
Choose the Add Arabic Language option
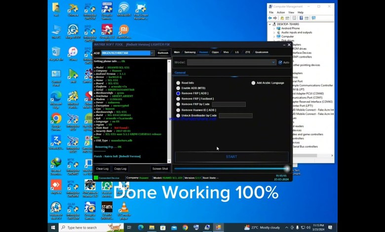(x=254, y=83)
